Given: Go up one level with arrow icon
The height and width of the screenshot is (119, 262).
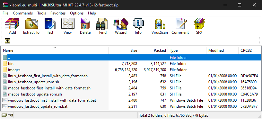Looking at the screenshot, I should [7, 41].
